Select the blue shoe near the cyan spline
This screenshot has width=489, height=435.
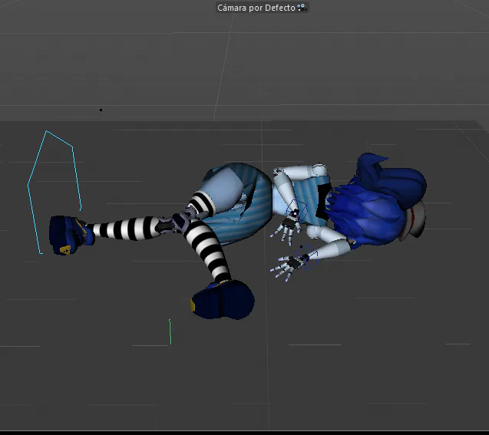click(x=70, y=236)
